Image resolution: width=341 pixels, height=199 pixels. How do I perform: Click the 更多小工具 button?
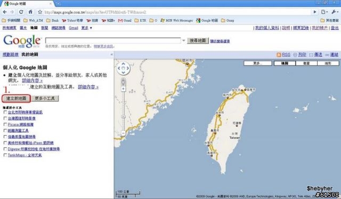click(45, 98)
